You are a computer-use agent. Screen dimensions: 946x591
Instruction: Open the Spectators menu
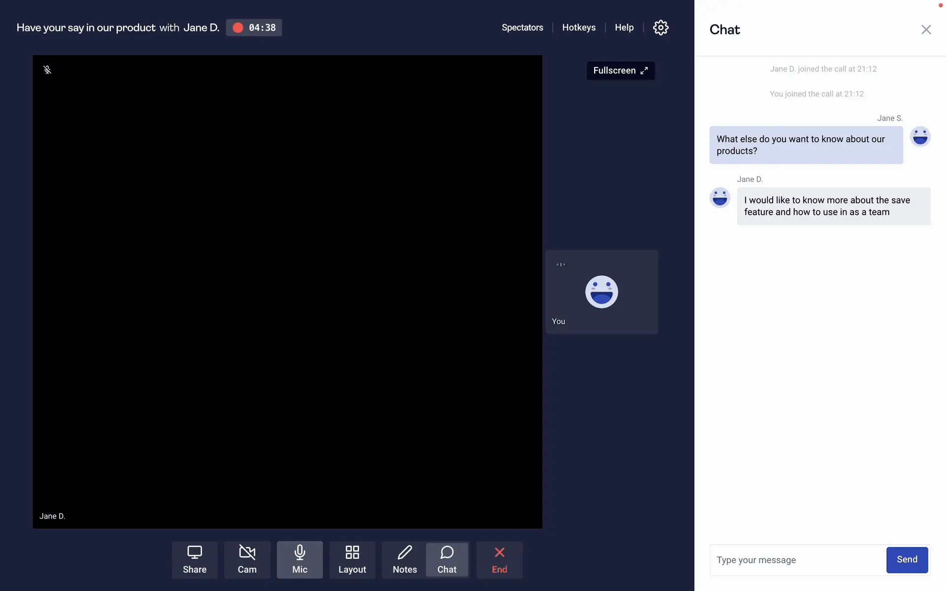pos(522,28)
